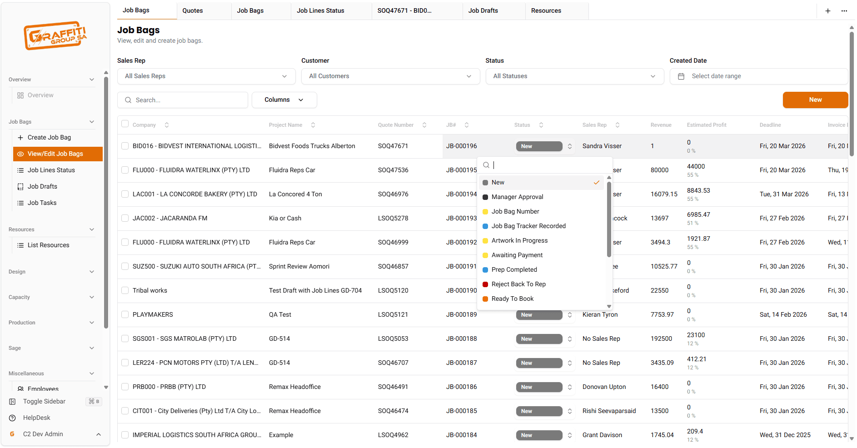Click the red Reject Back To Rep swatch

[485, 284]
